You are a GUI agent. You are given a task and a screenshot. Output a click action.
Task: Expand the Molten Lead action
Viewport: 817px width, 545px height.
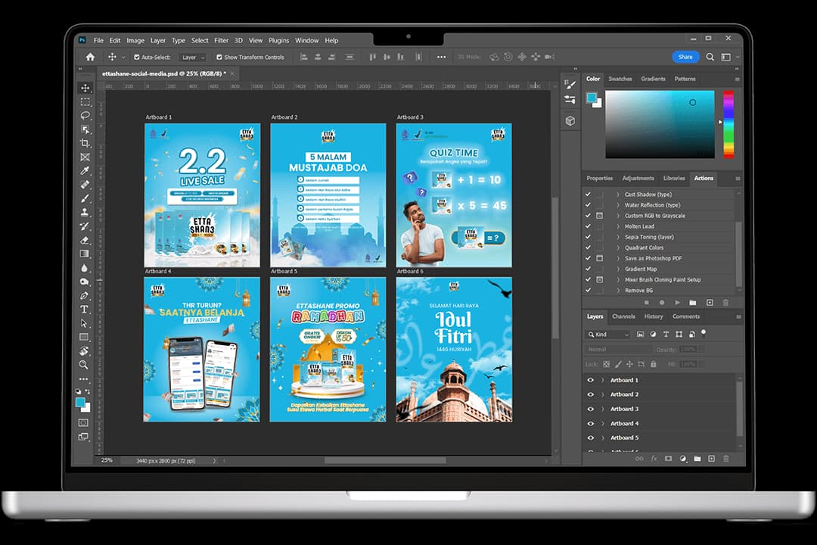617,226
